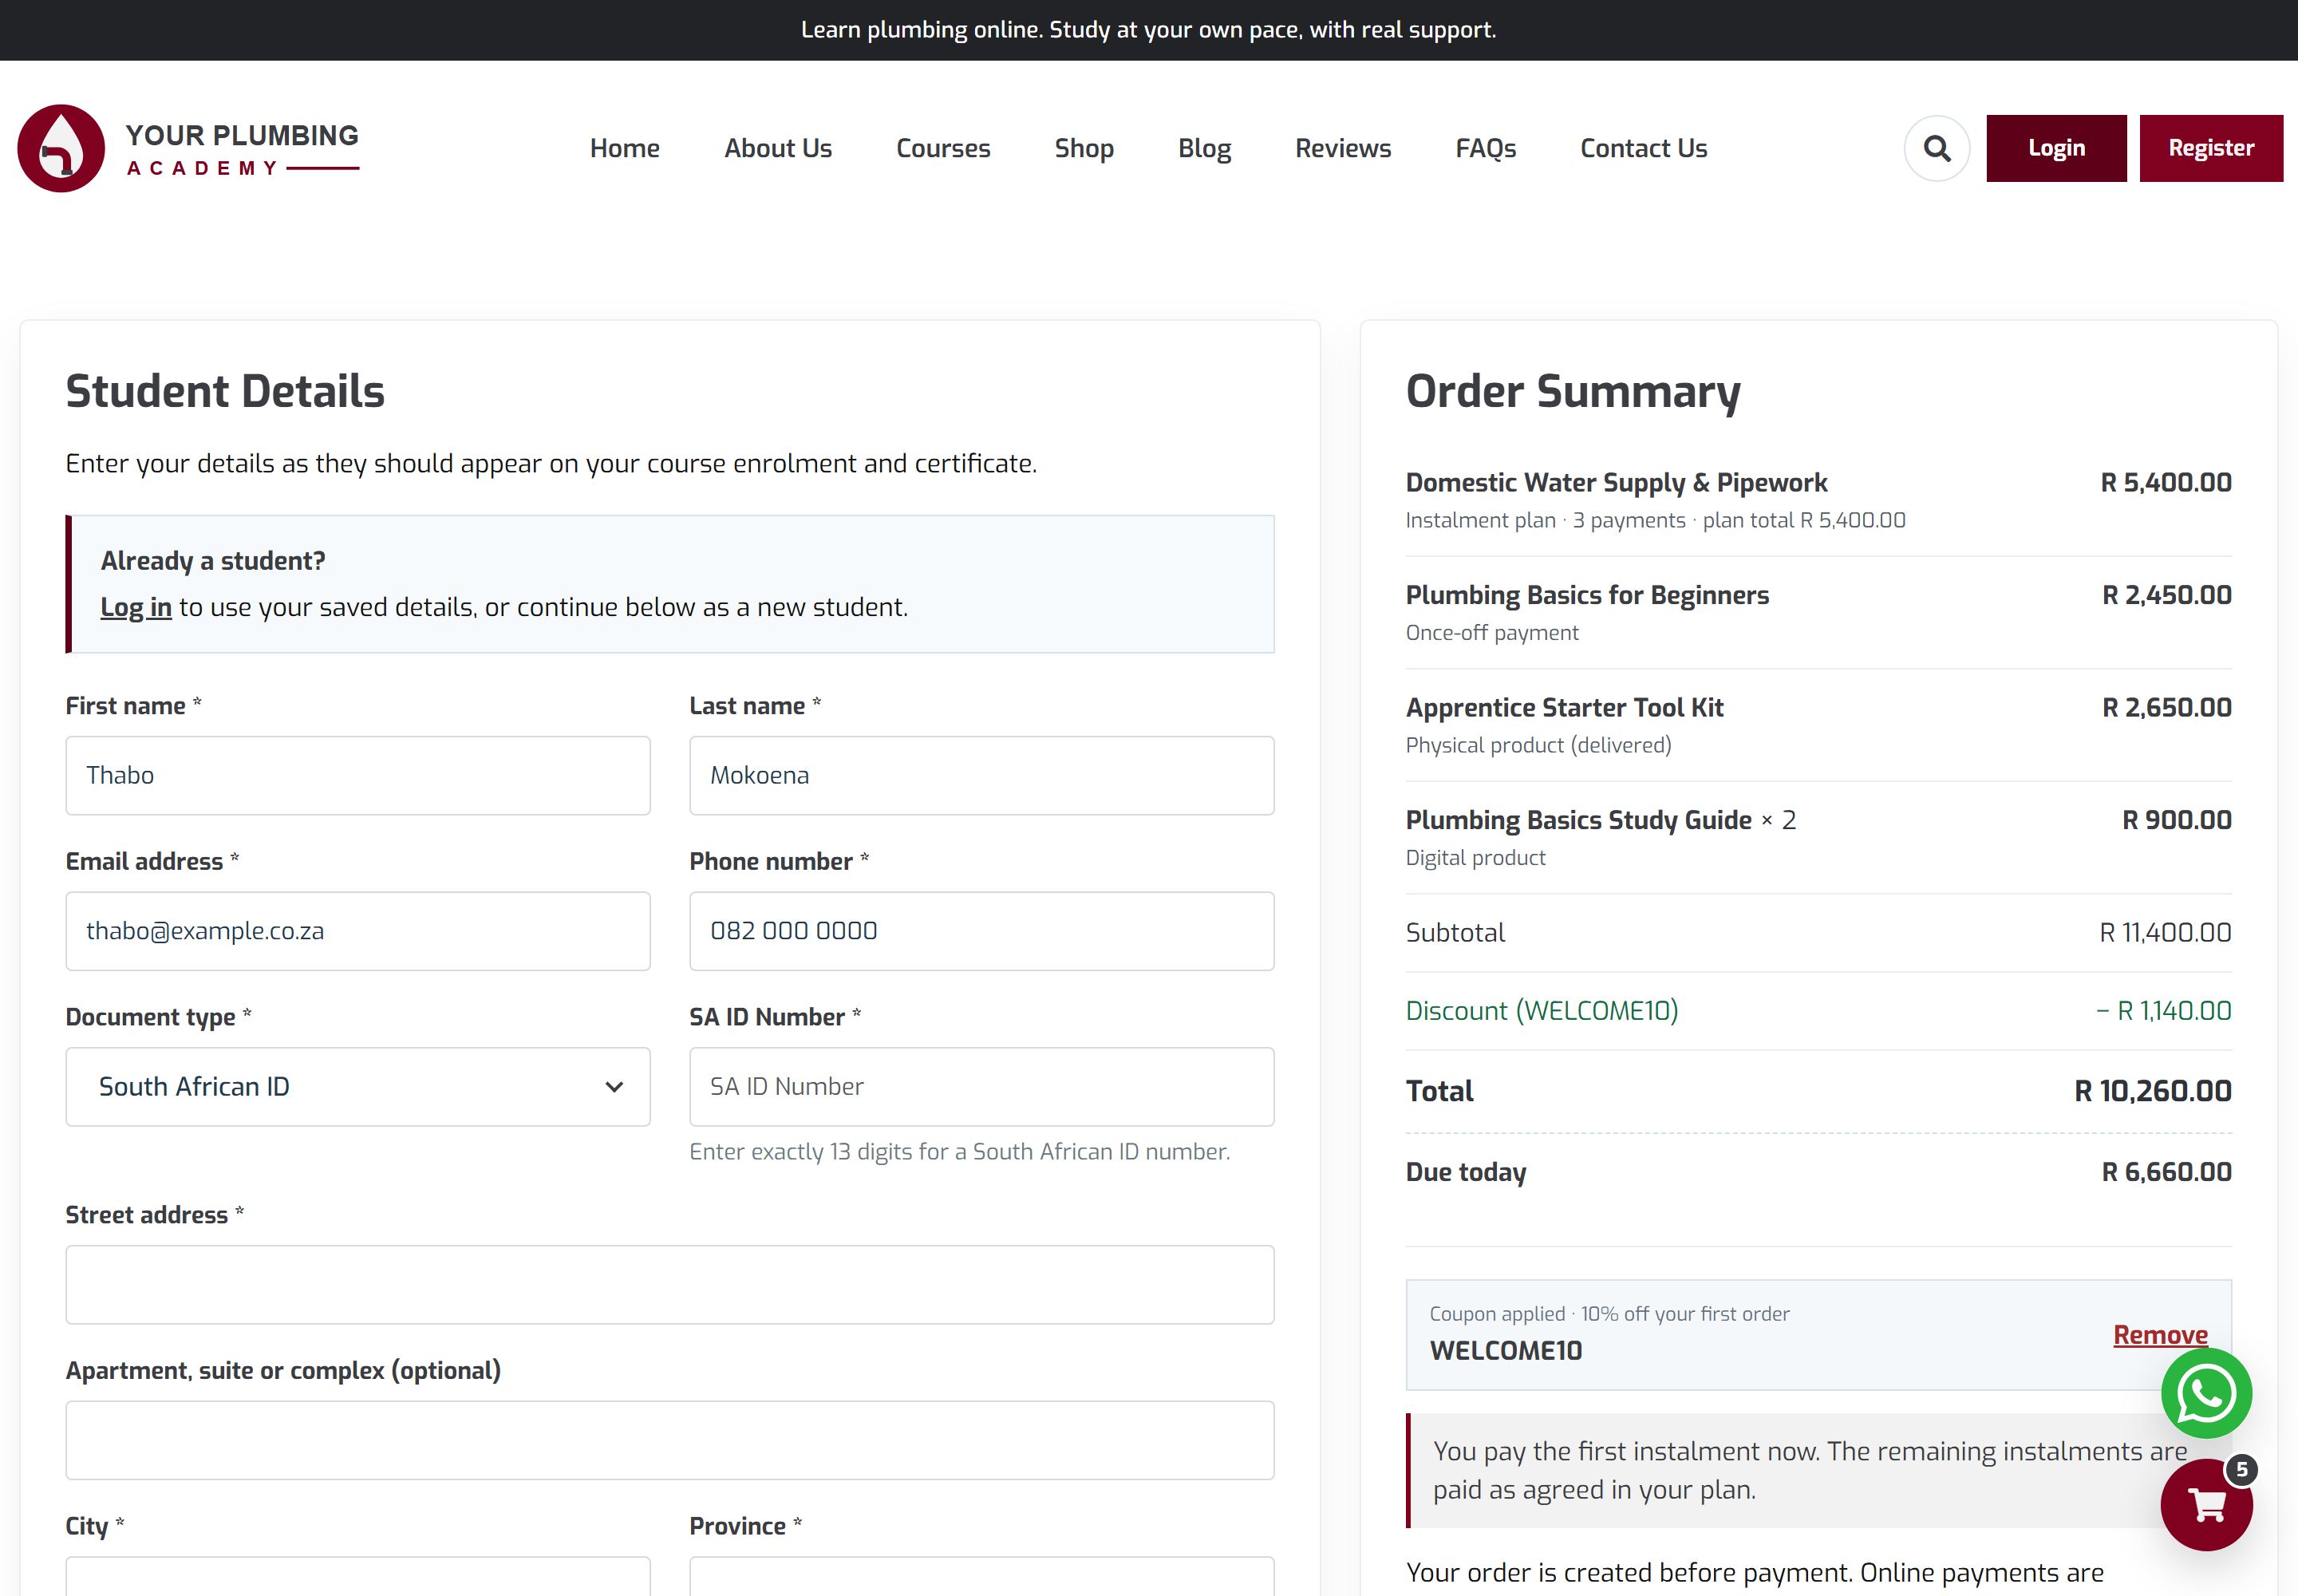The height and width of the screenshot is (1596, 2298).
Task: Open the search magnifier icon
Action: point(1937,148)
